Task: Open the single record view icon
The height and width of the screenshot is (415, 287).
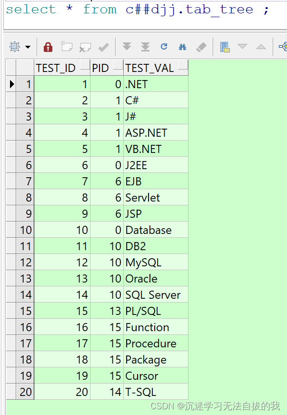Action: point(225,47)
